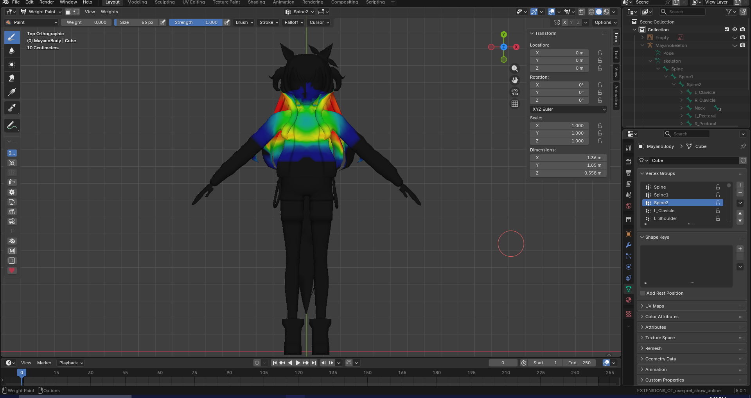Toggle camera view icon in viewport
This screenshot has height=398, width=751.
[x=515, y=92]
